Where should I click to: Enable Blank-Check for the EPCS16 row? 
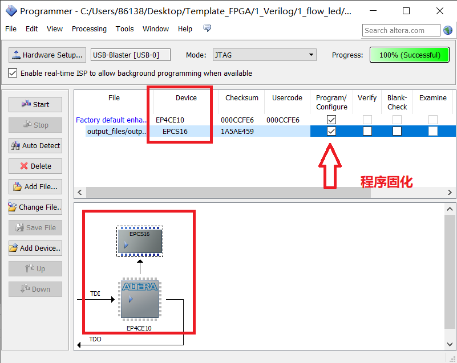click(x=397, y=131)
